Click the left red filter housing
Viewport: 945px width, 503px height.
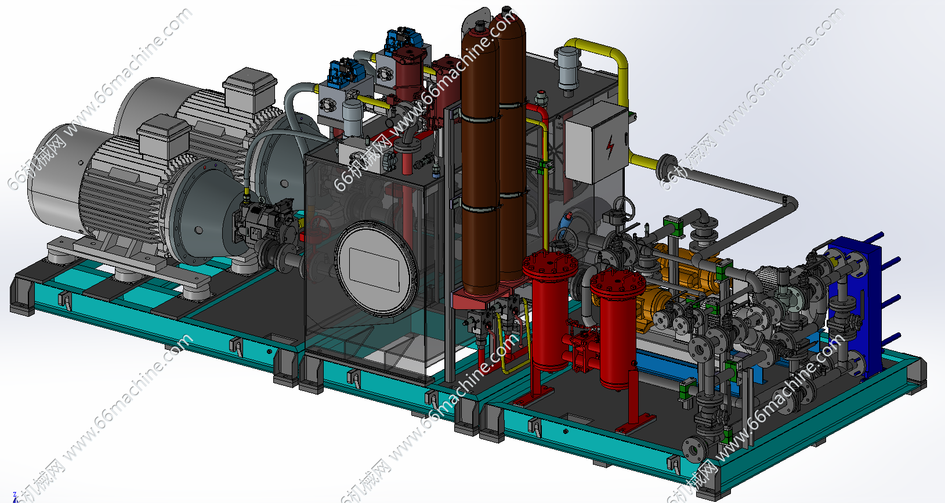(549, 313)
